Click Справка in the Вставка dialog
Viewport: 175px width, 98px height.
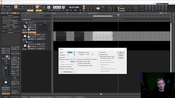pos(121,58)
